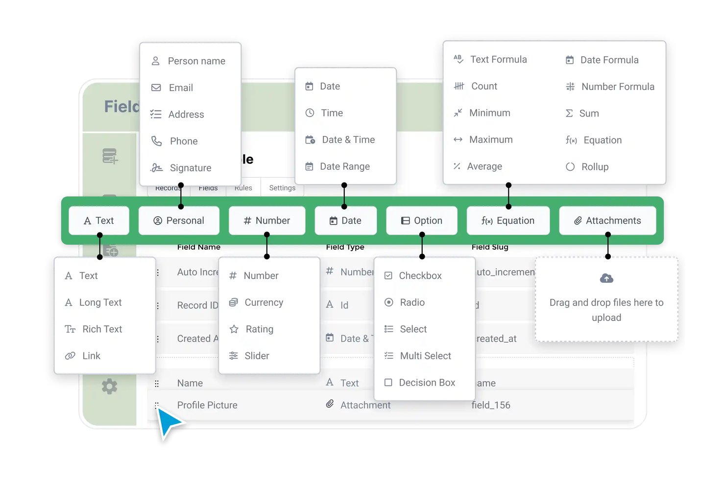Click the Date category button

click(x=346, y=221)
